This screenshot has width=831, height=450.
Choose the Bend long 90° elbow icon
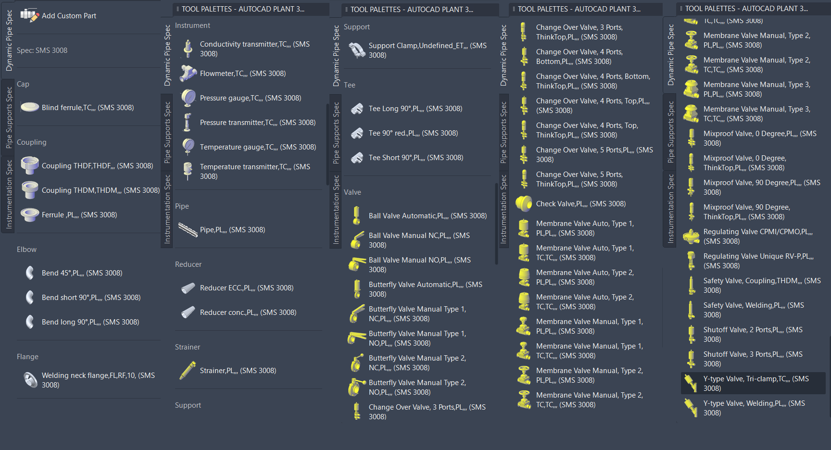coord(30,322)
